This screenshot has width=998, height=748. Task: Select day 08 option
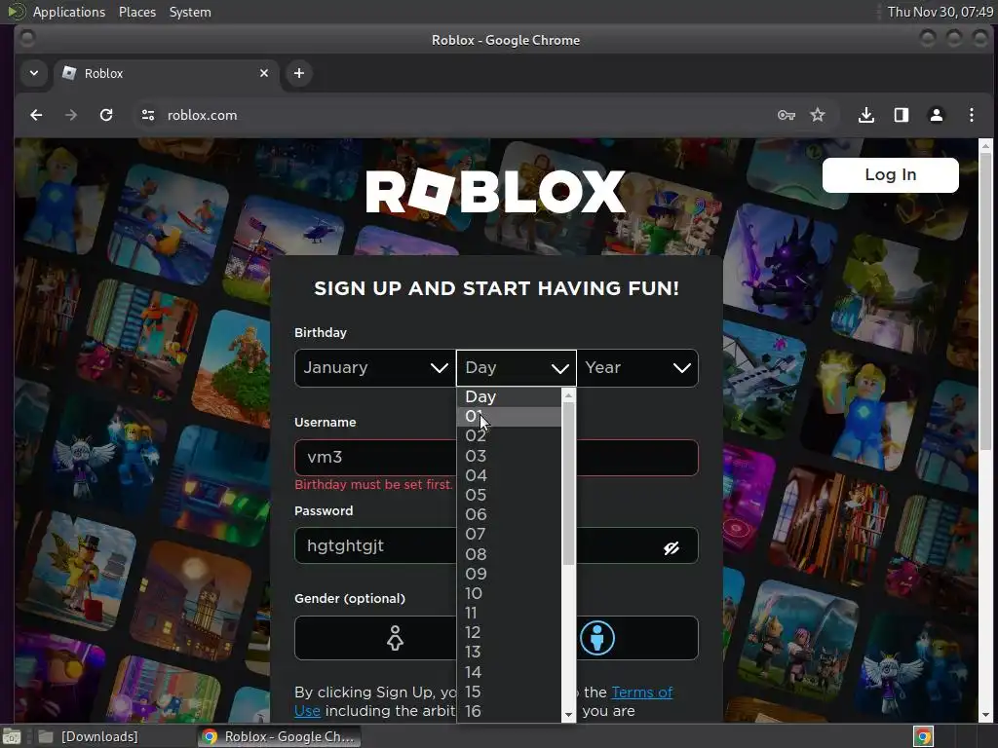click(x=509, y=554)
